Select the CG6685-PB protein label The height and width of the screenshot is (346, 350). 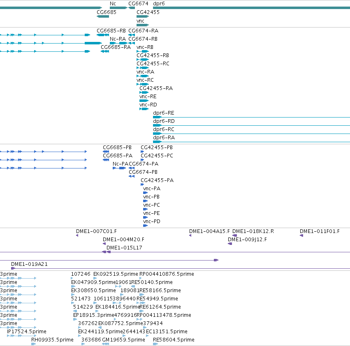point(117,148)
